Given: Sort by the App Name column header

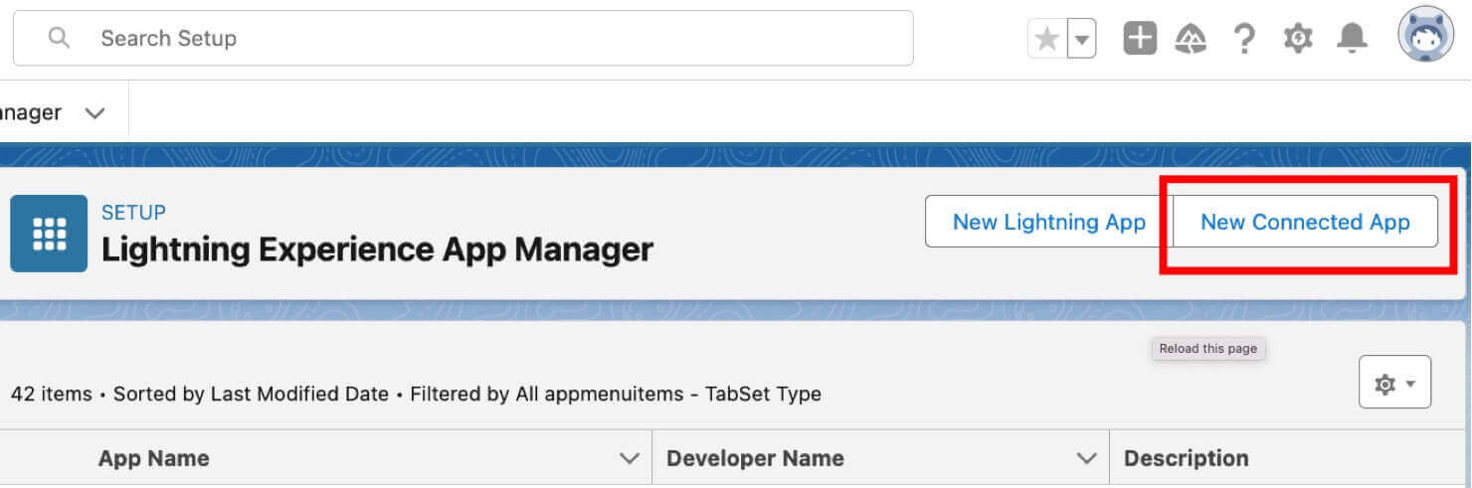Looking at the screenshot, I should pos(153,458).
